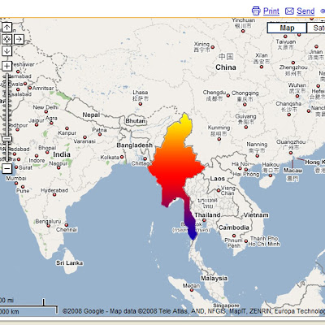Click the Google map data copyright text
The image size is (325, 325).
click(193, 311)
